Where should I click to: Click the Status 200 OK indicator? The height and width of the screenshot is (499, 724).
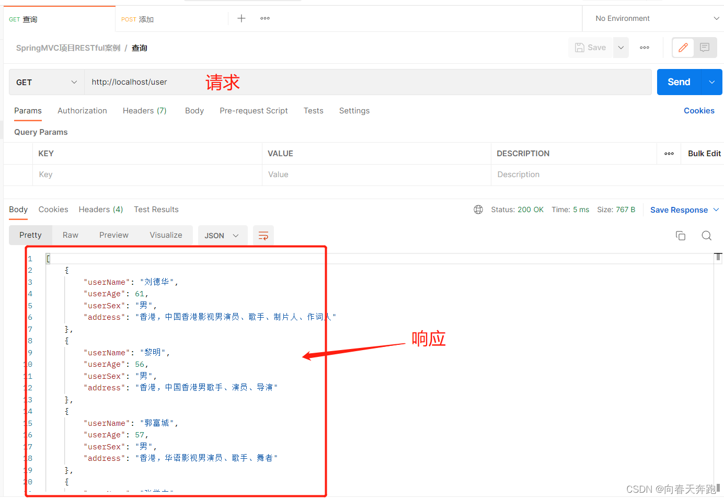click(x=517, y=210)
